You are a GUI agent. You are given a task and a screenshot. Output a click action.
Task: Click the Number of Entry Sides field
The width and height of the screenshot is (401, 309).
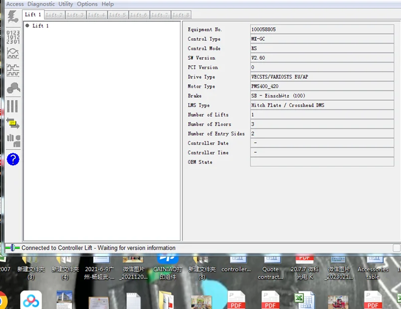(x=322, y=134)
